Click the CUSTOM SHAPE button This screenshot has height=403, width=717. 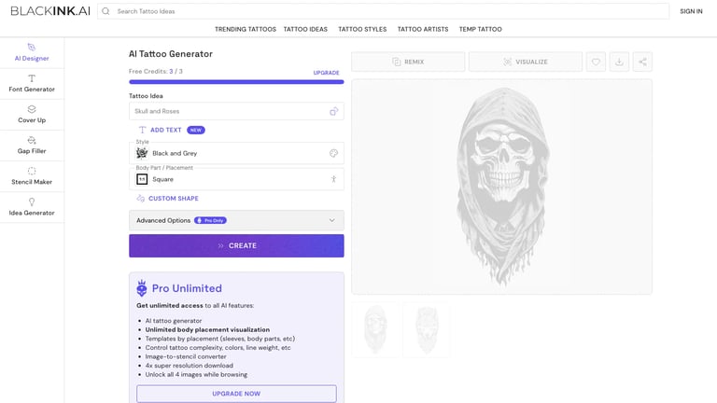[x=168, y=199]
